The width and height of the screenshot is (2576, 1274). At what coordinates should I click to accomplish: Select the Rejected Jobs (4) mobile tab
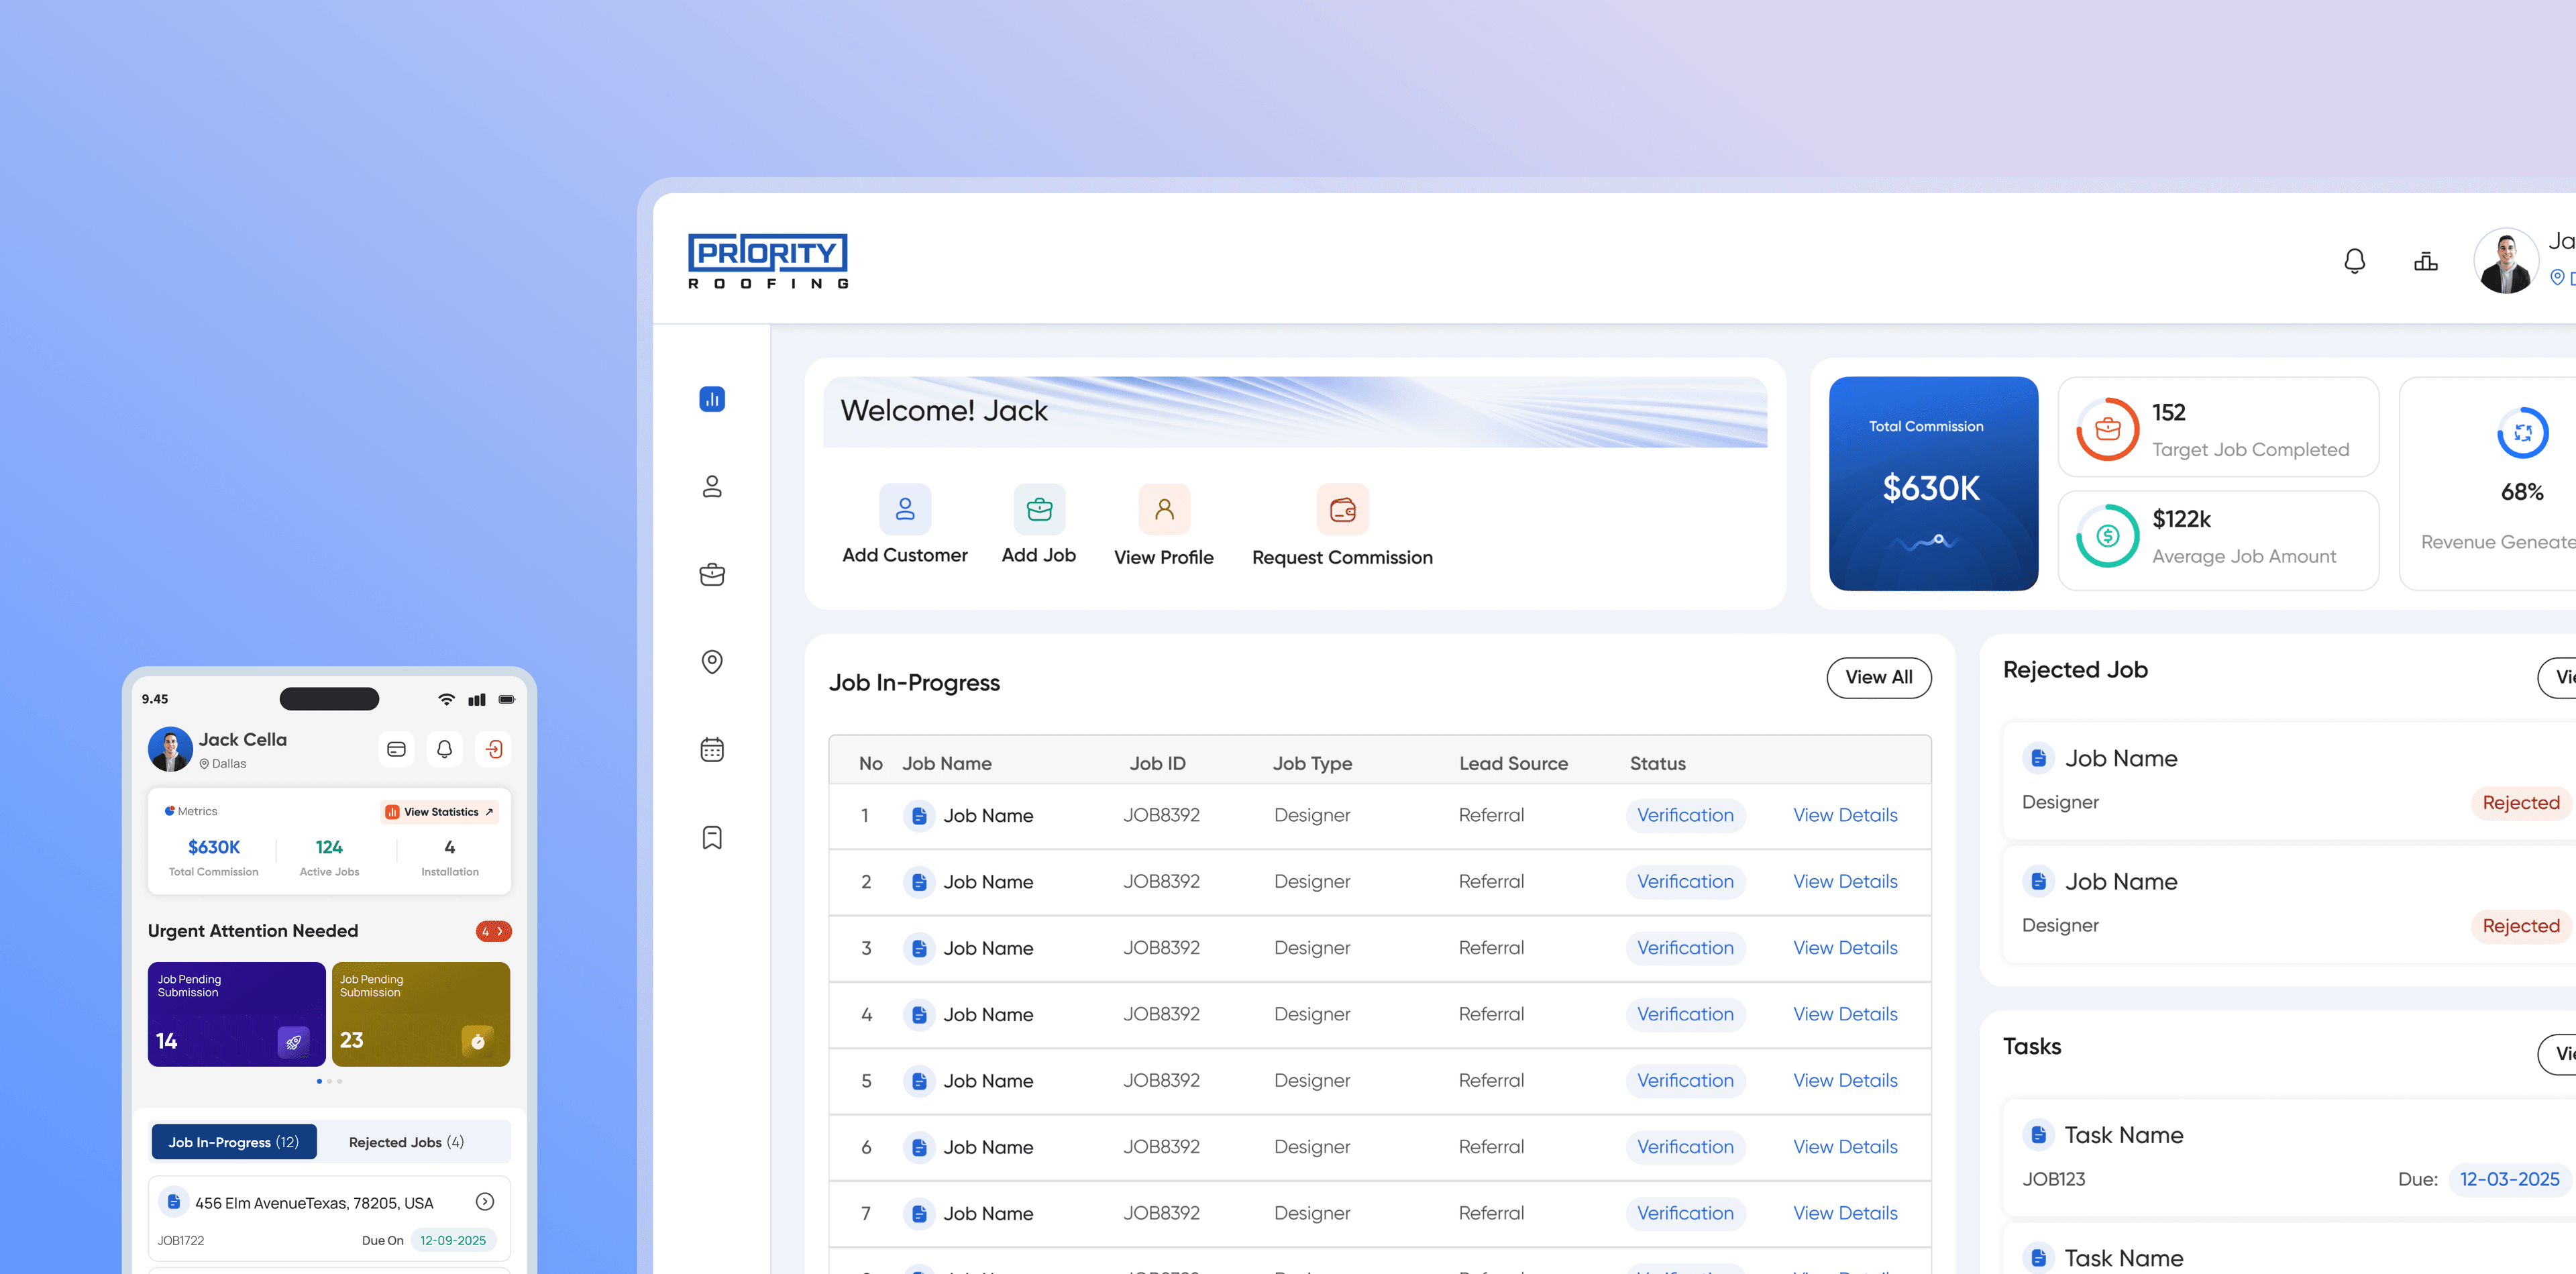[406, 1142]
